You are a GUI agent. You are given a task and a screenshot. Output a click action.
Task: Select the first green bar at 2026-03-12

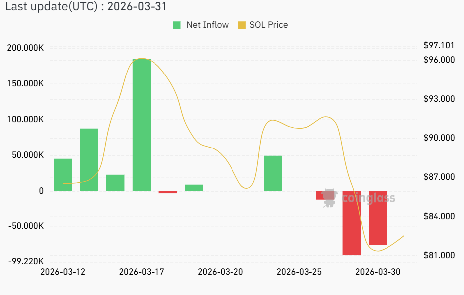point(63,175)
